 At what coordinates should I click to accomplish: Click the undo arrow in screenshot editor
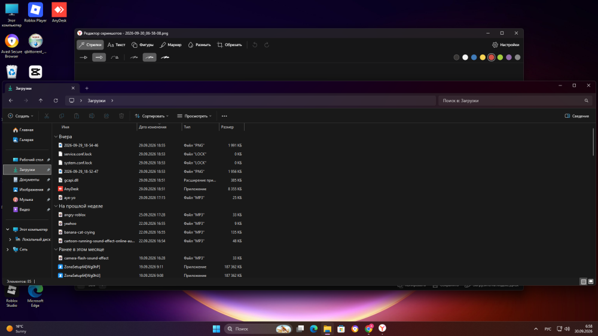click(x=255, y=45)
